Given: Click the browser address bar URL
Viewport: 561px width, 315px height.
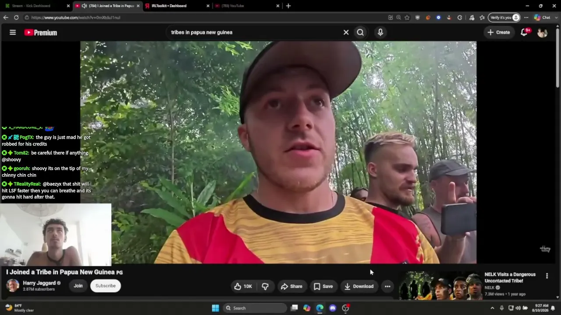Looking at the screenshot, I should pos(76,17).
